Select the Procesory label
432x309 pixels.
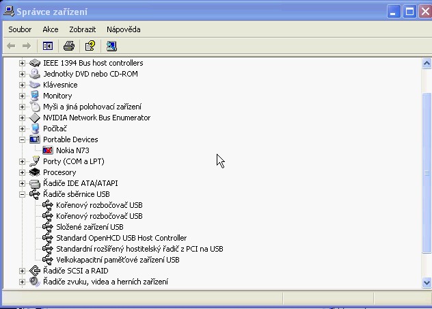(59, 172)
